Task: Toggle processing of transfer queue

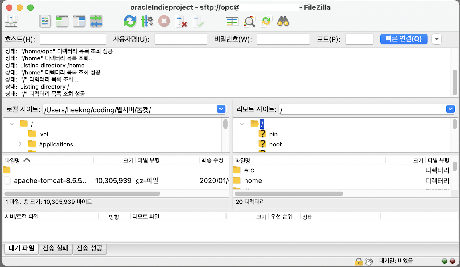Action: click(147, 21)
